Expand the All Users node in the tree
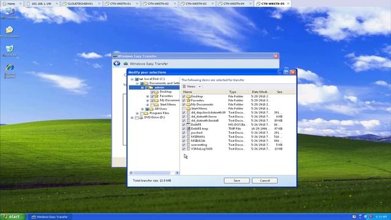This screenshot has height=220, width=391. tap(142, 109)
